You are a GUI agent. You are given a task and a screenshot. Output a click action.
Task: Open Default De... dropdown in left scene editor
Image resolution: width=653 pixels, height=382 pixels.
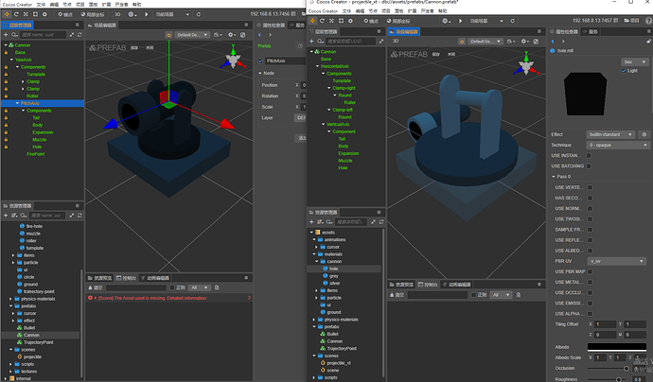(x=191, y=35)
